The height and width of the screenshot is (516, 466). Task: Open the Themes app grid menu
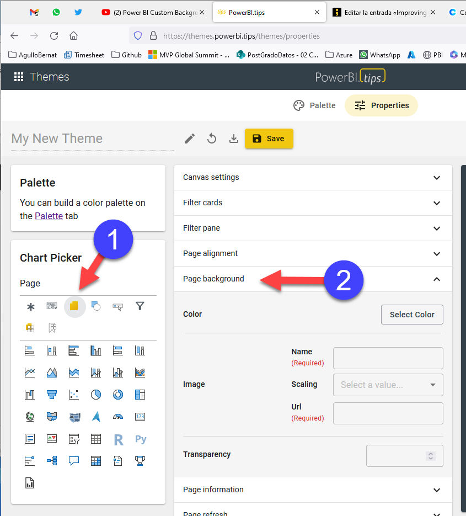(18, 77)
